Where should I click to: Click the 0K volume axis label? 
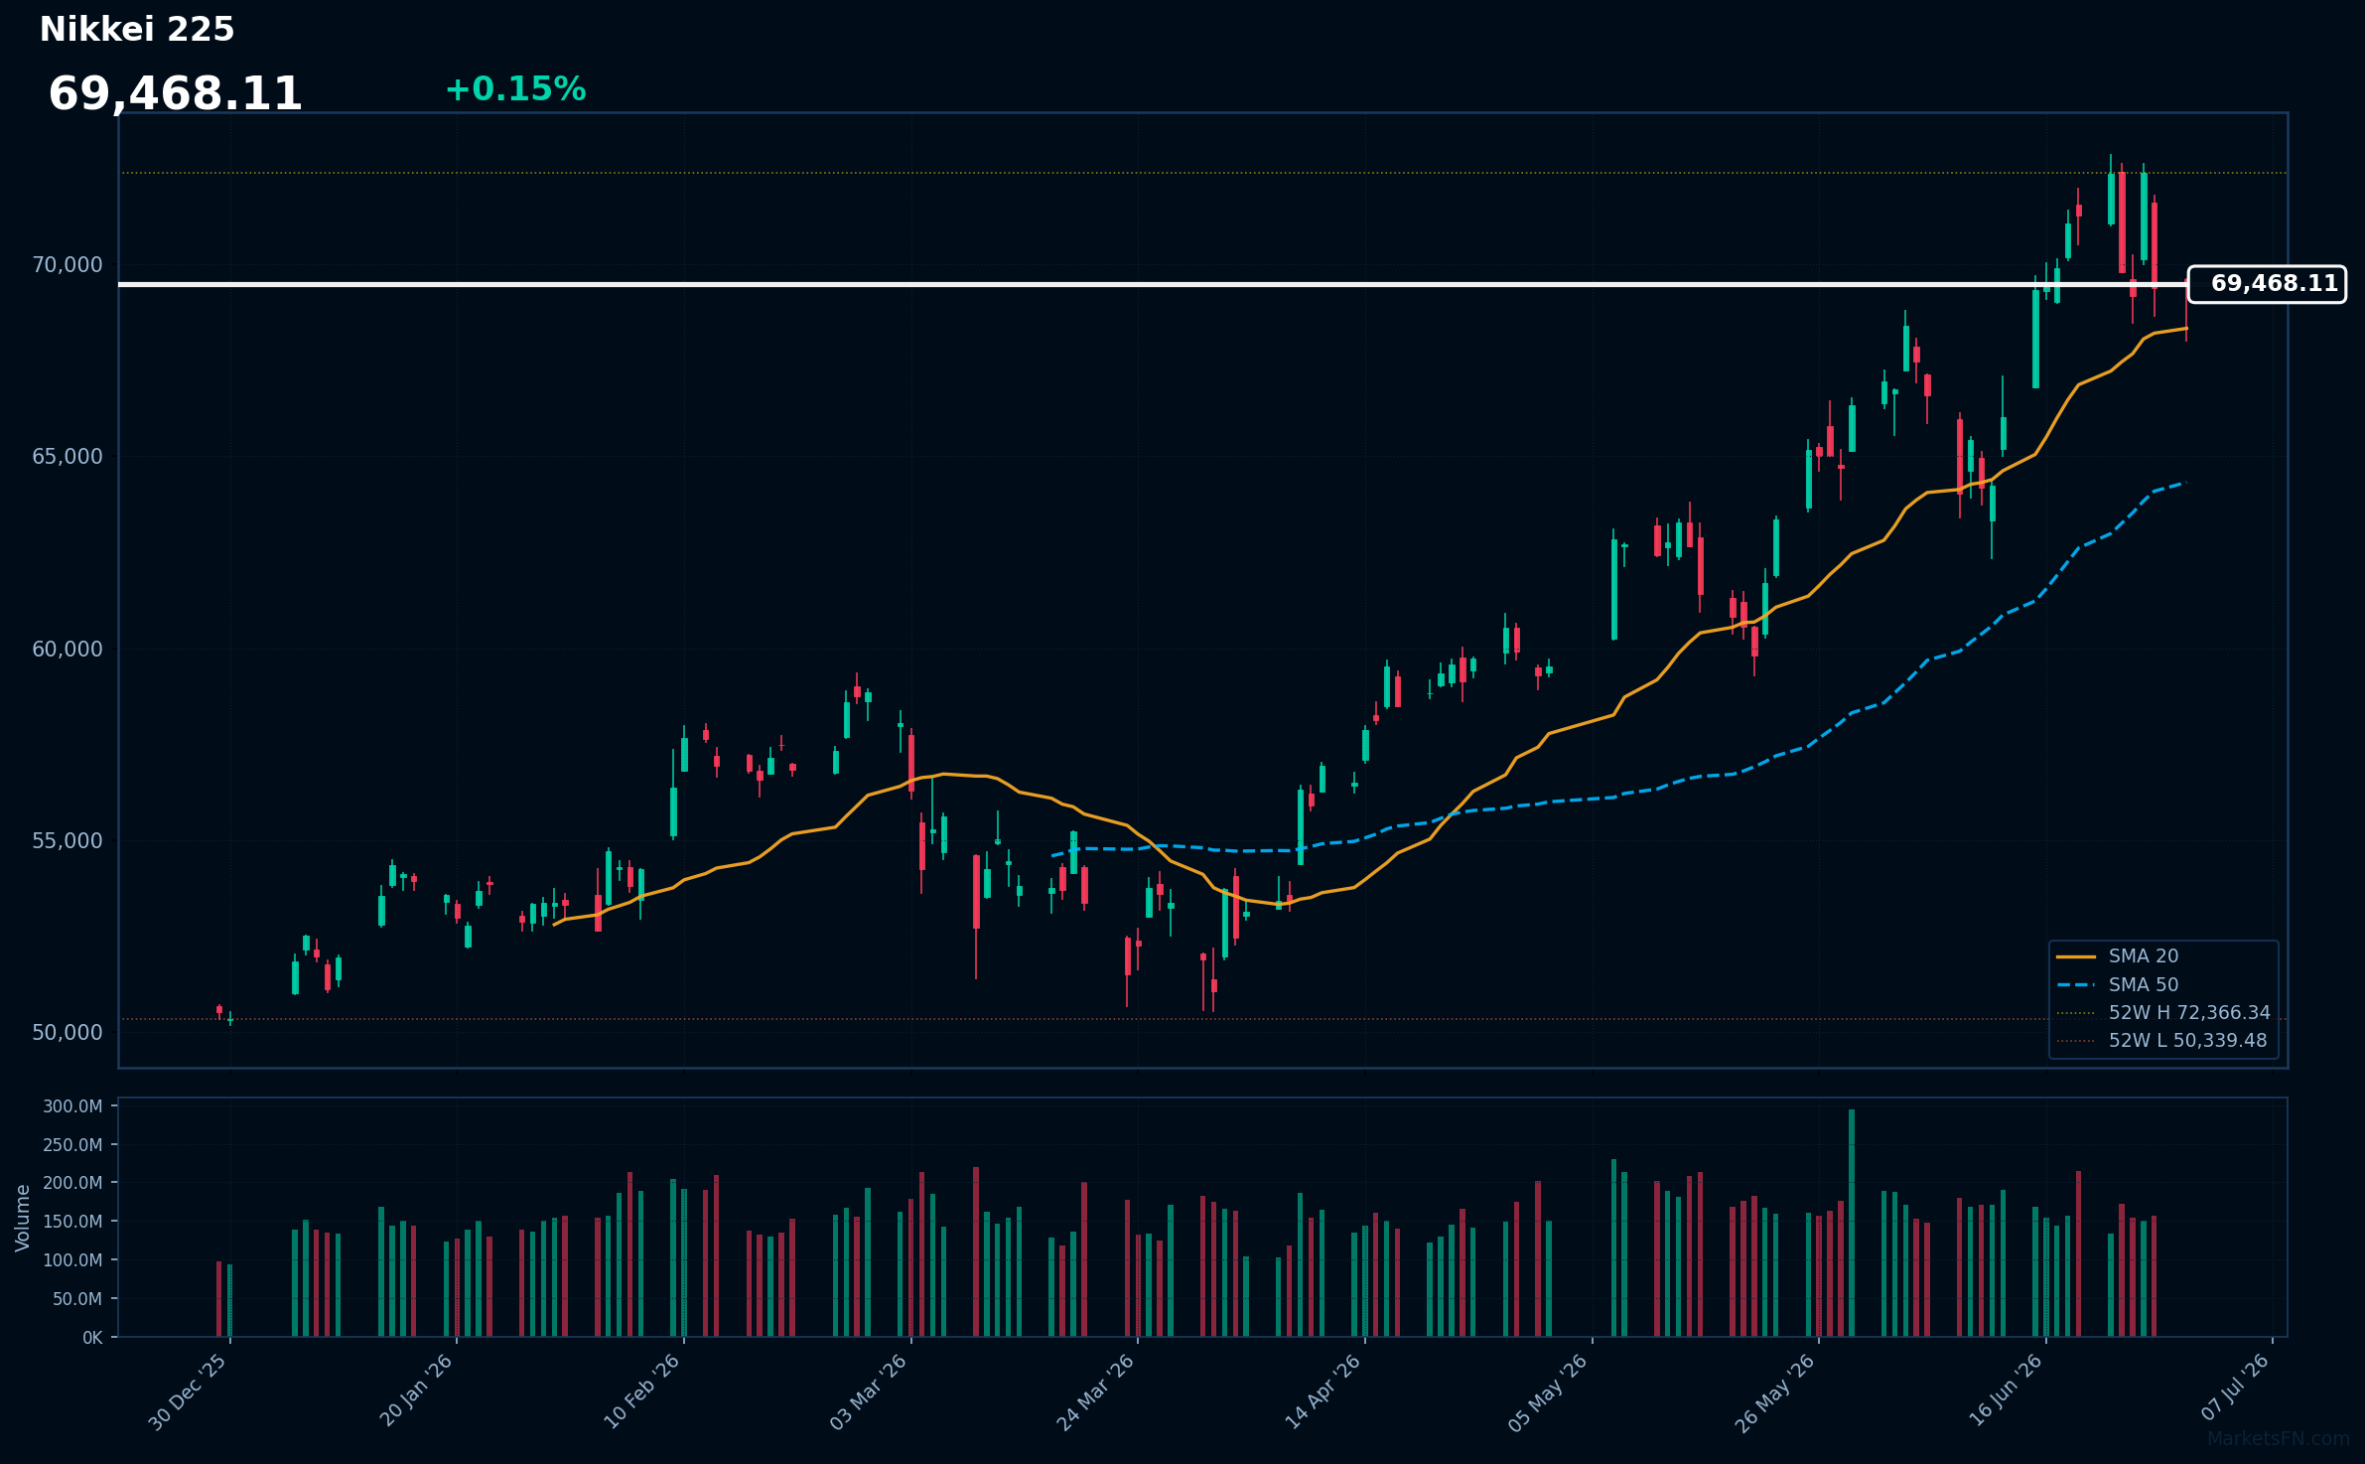[x=92, y=1338]
